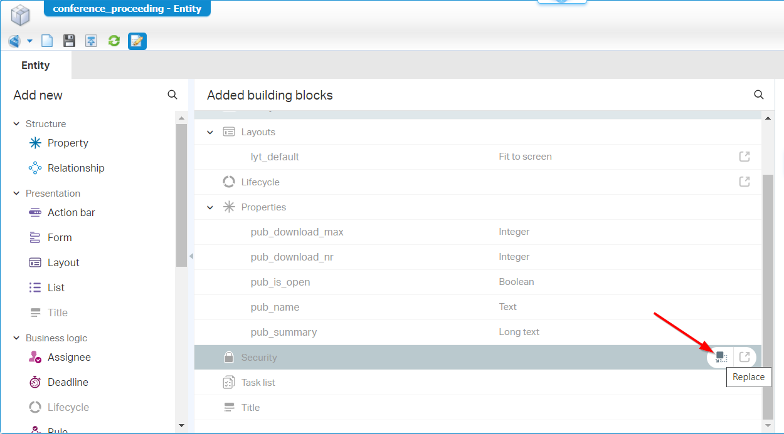Collapse the Layouts group
Viewport: 784px width, 434px height.
pos(210,132)
